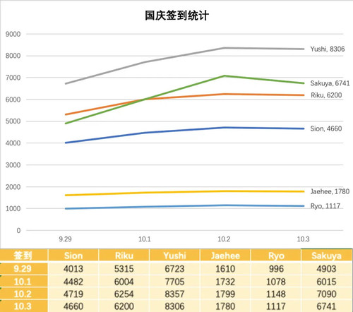Select cell with value 6254
Image resolution: width=353 pixels, height=312 pixels.
(x=124, y=294)
